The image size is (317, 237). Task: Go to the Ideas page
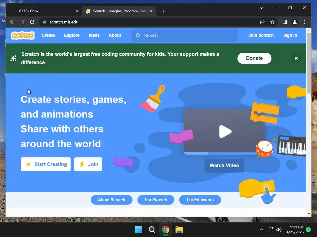(94, 35)
